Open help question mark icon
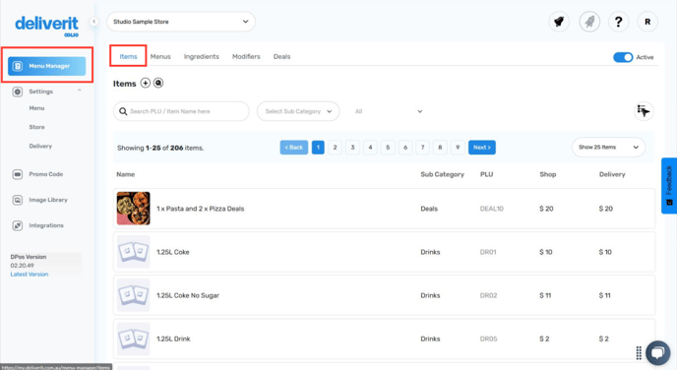Image resolution: width=677 pixels, height=370 pixels. 618,22
